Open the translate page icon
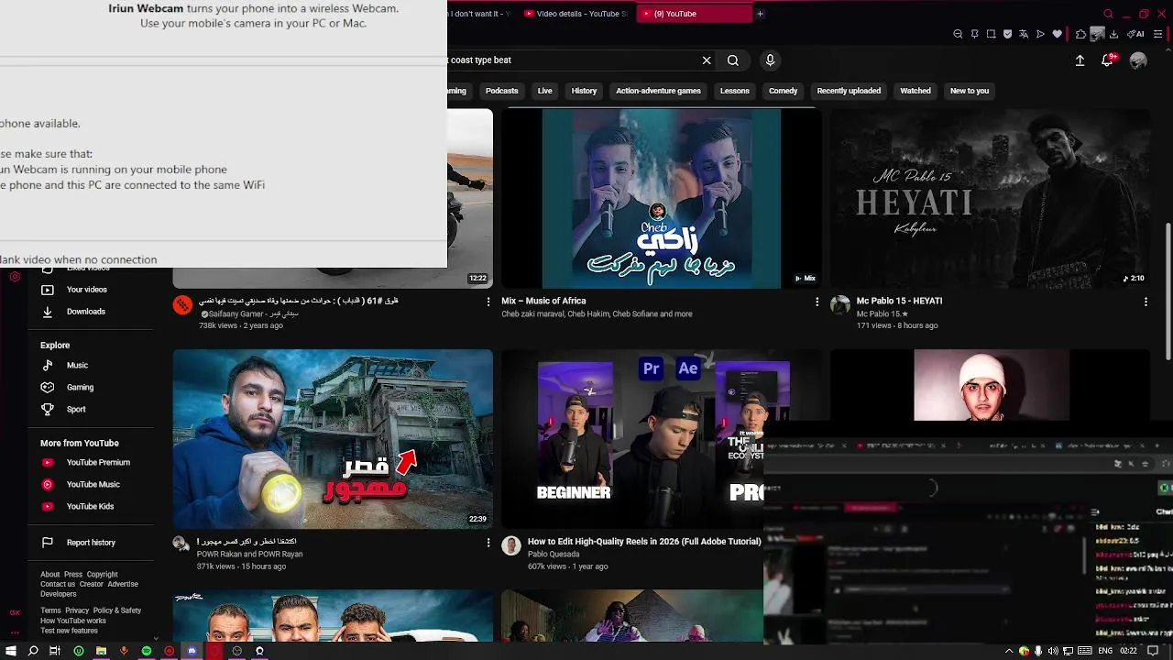1173x660 pixels. [1024, 34]
